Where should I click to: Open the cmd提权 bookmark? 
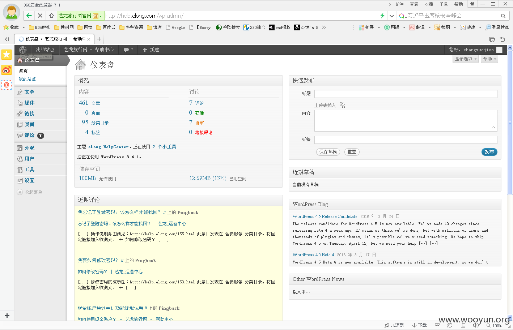click(280, 27)
